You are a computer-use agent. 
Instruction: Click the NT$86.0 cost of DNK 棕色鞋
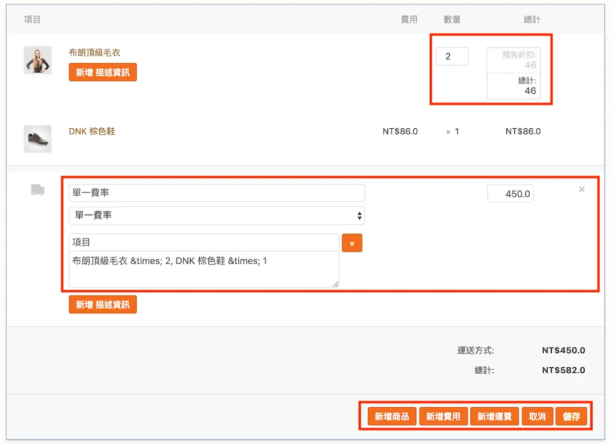click(x=400, y=131)
